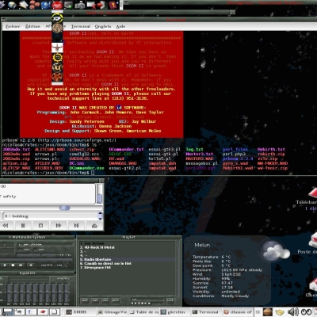Click the XMMS stop button

coord(13,265)
